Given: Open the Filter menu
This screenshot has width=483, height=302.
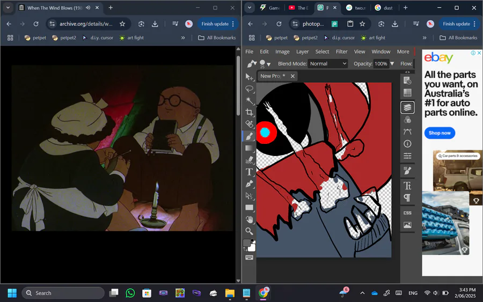Looking at the screenshot, I should tap(341, 51).
